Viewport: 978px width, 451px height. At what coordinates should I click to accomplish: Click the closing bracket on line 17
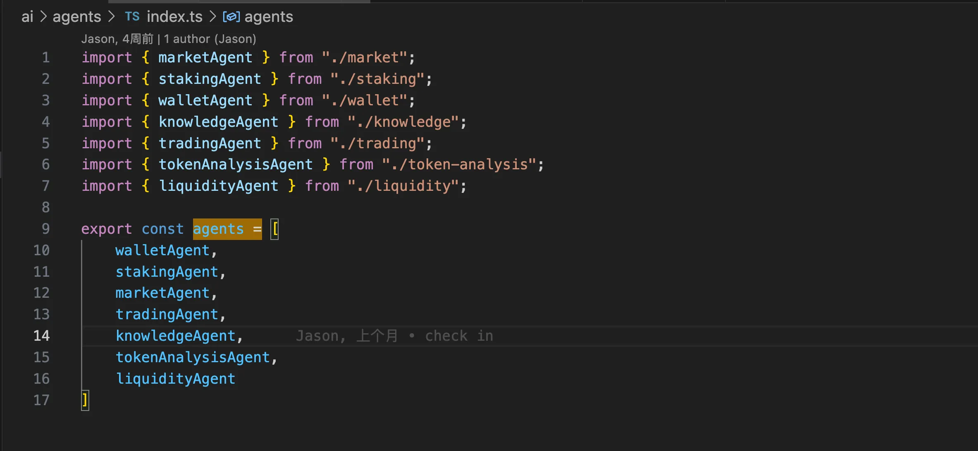(x=85, y=400)
